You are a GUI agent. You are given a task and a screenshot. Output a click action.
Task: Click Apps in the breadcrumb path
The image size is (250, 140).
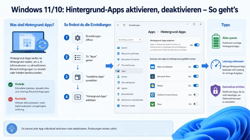coord(152,32)
